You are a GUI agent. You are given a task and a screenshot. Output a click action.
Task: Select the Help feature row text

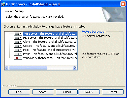pyautogui.click(x=50, y=50)
